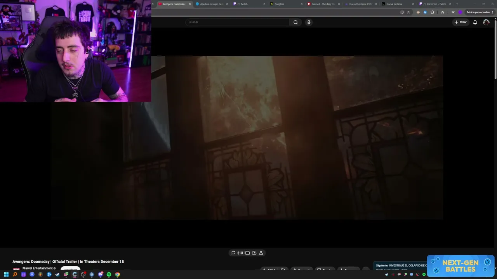Open the Guess The Game tab

pos(361,4)
